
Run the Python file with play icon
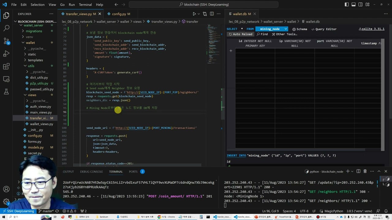coord(194,14)
